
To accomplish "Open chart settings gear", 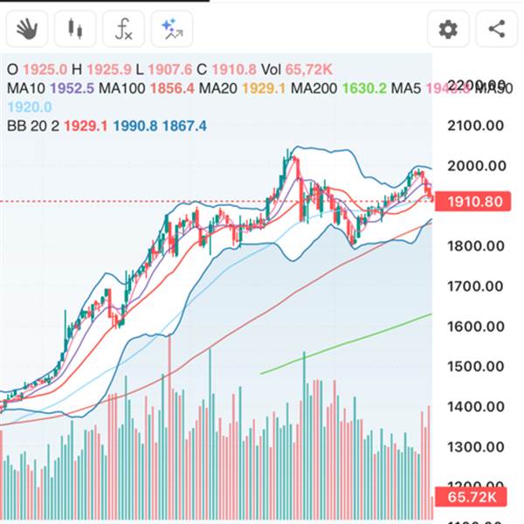I will tap(448, 30).
